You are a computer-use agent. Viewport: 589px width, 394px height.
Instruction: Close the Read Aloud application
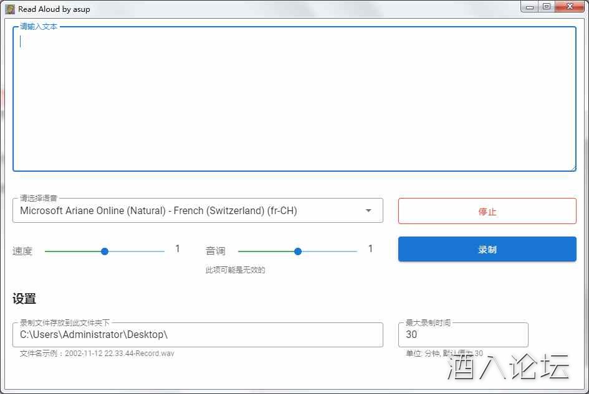(570, 7)
